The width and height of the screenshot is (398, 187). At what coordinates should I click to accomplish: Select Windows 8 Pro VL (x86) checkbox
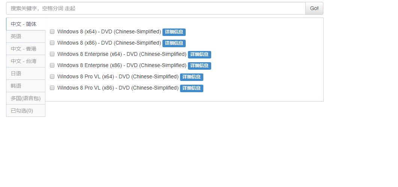[52, 88]
